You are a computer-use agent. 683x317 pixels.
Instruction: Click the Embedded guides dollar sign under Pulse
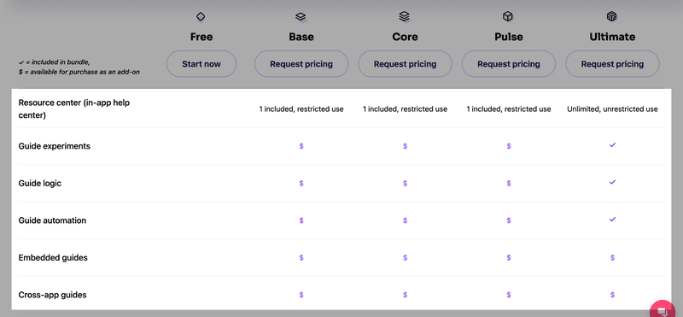[x=509, y=258]
